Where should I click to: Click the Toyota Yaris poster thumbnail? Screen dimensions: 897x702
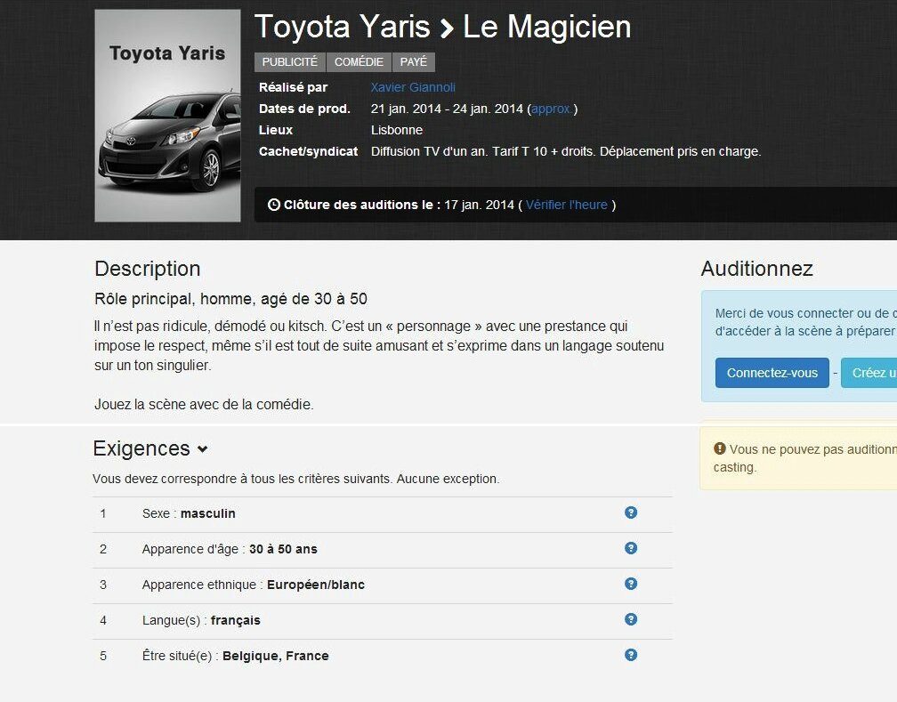pyautogui.click(x=167, y=116)
